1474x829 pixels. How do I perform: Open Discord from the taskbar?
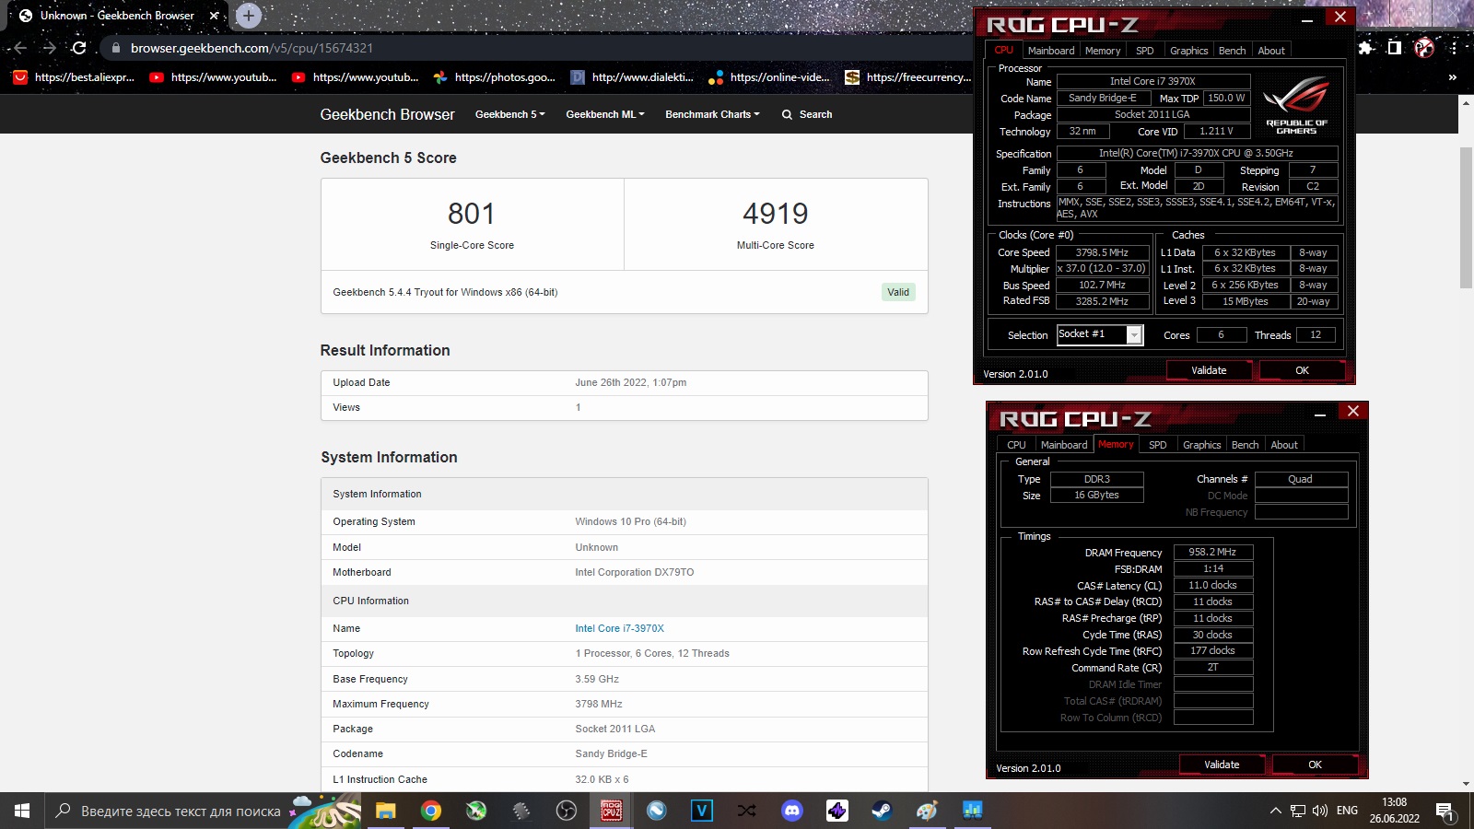coord(792,811)
